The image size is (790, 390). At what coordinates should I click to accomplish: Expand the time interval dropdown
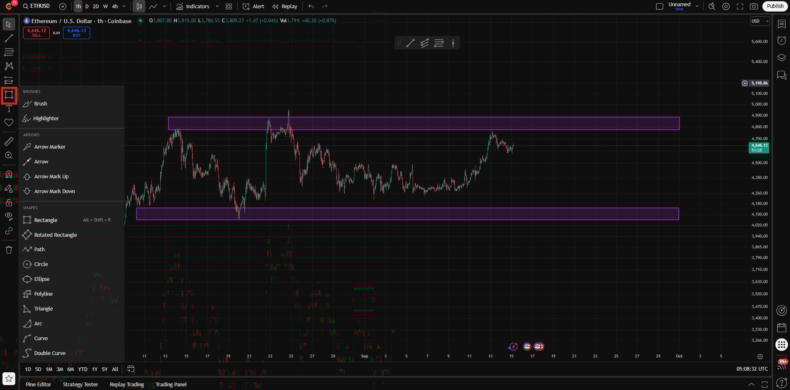(x=124, y=6)
